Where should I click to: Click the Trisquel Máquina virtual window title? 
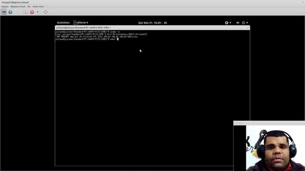point(15,2)
